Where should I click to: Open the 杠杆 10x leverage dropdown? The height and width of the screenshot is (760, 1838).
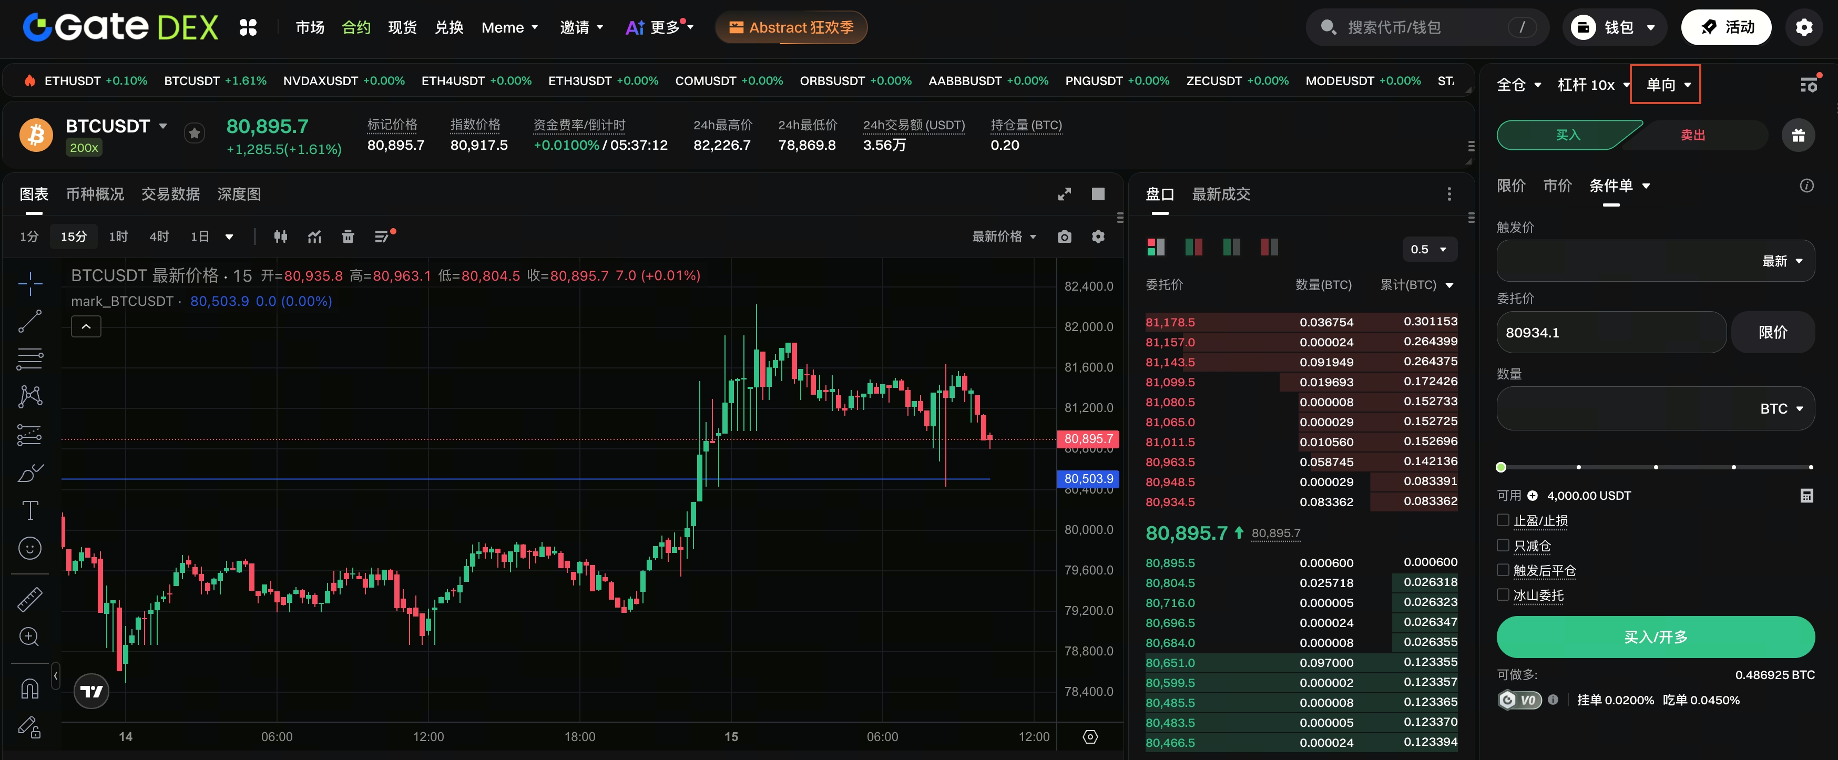point(1593,85)
